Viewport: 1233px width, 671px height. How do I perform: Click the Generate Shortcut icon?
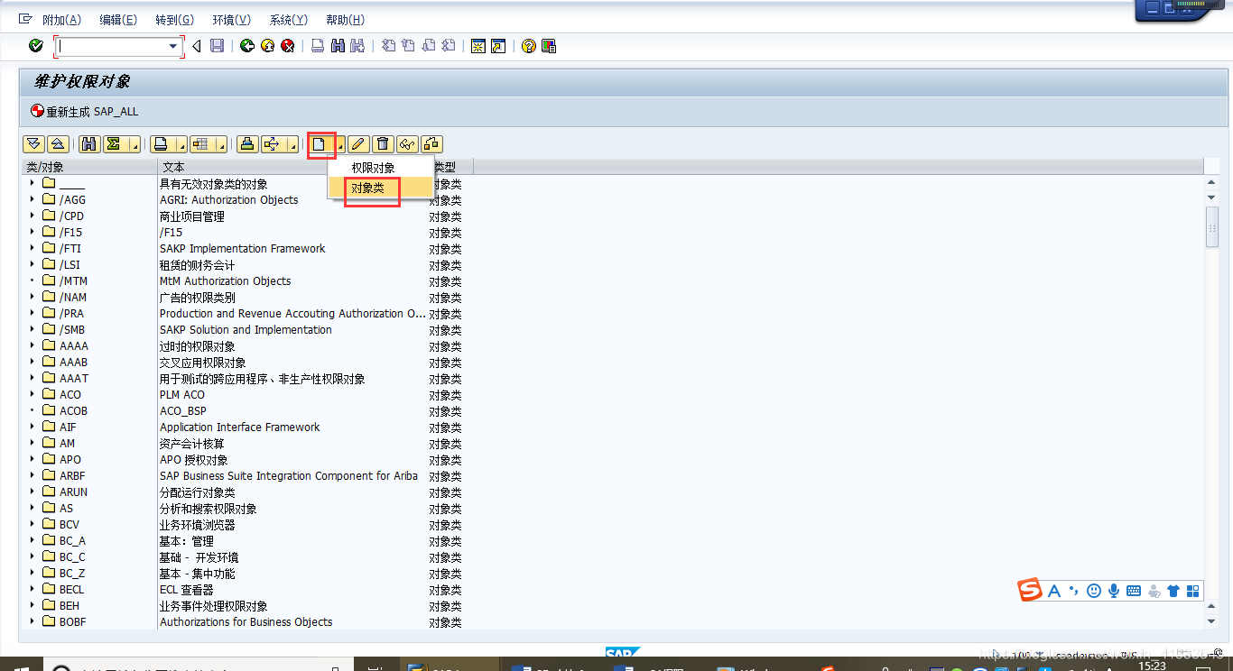tap(498, 46)
